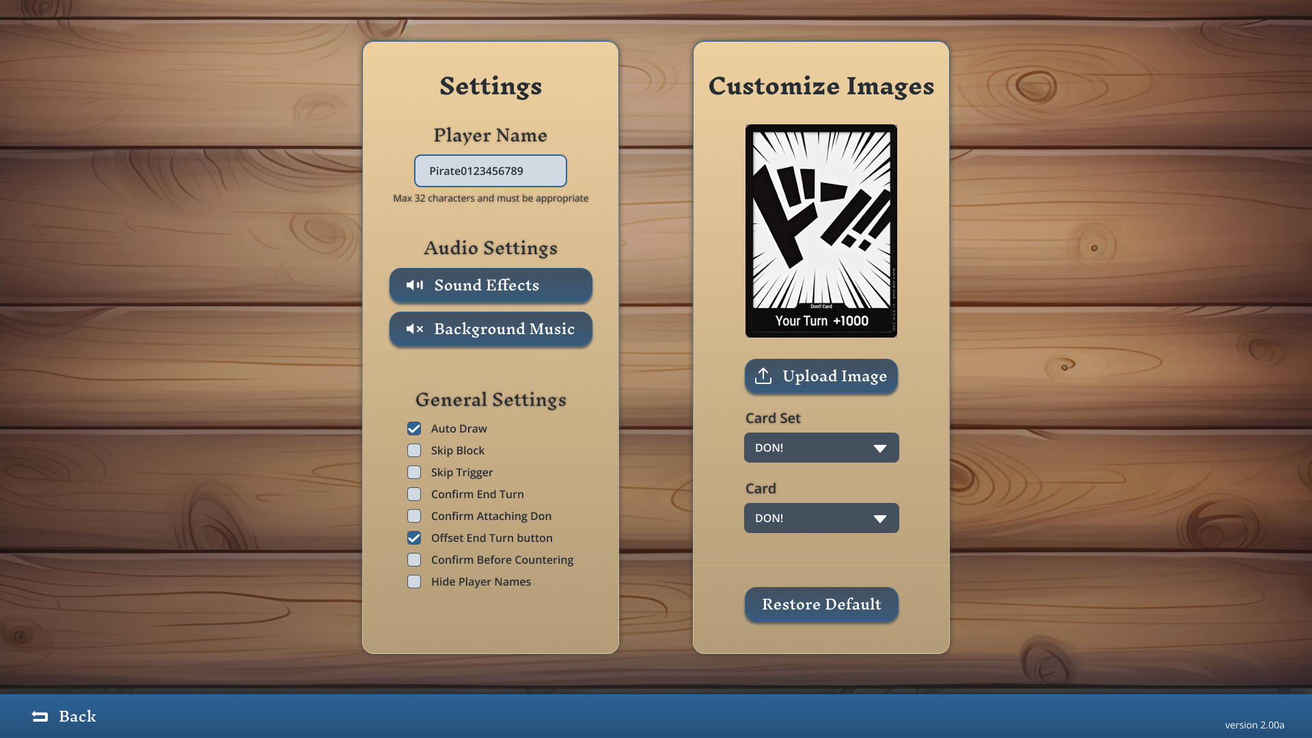Viewport: 1312px width, 738px height.
Task: Click the muted speaker icon on Background Music
Action: [415, 329]
